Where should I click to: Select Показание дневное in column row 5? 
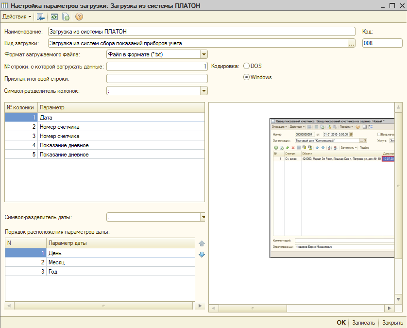click(x=104, y=155)
